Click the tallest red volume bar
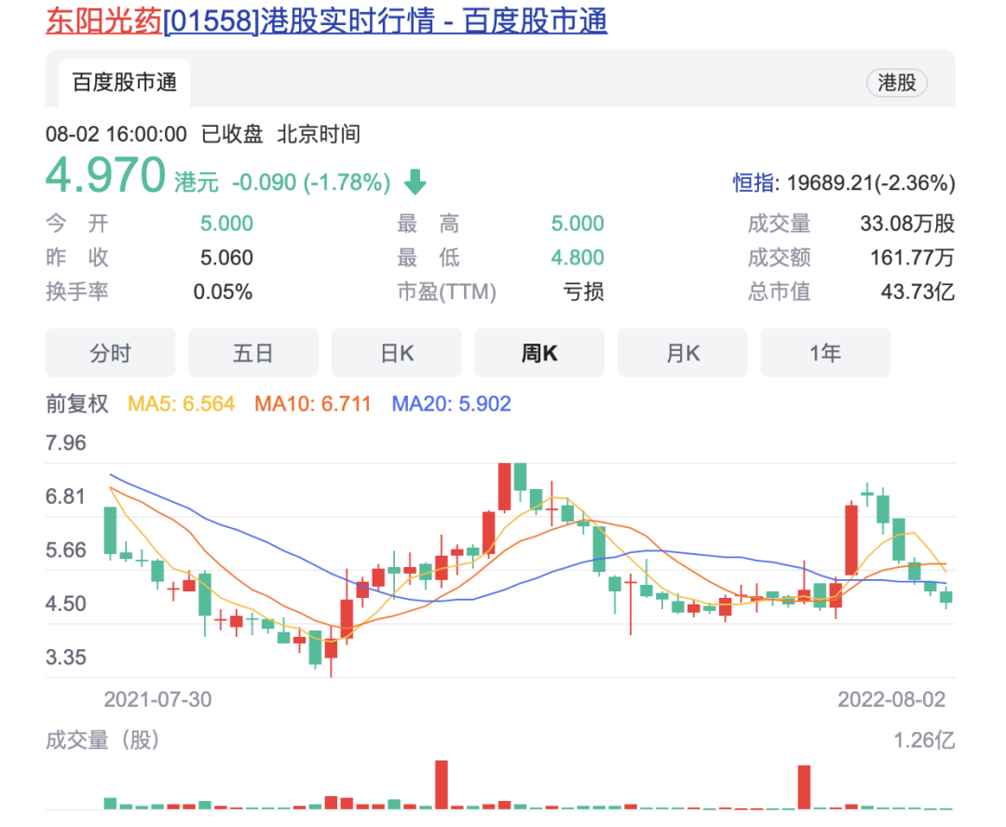The height and width of the screenshot is (827, 1006). pos(442,784)
